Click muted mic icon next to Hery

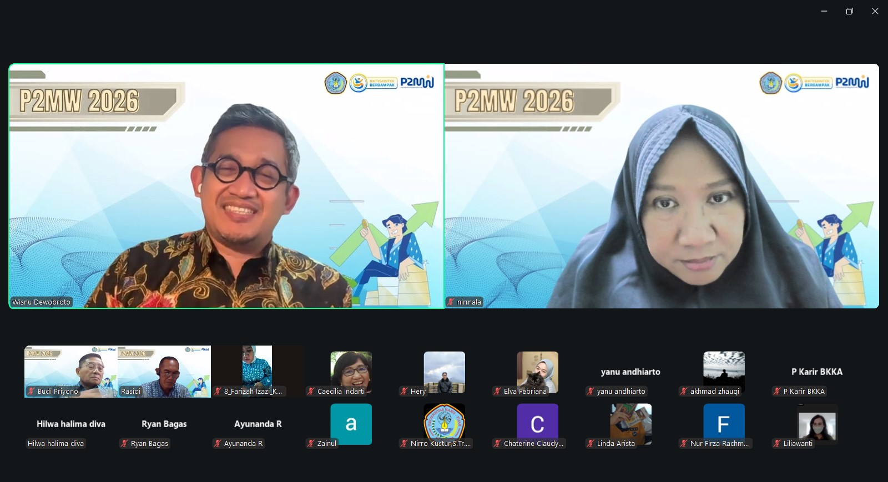(405, 392)
